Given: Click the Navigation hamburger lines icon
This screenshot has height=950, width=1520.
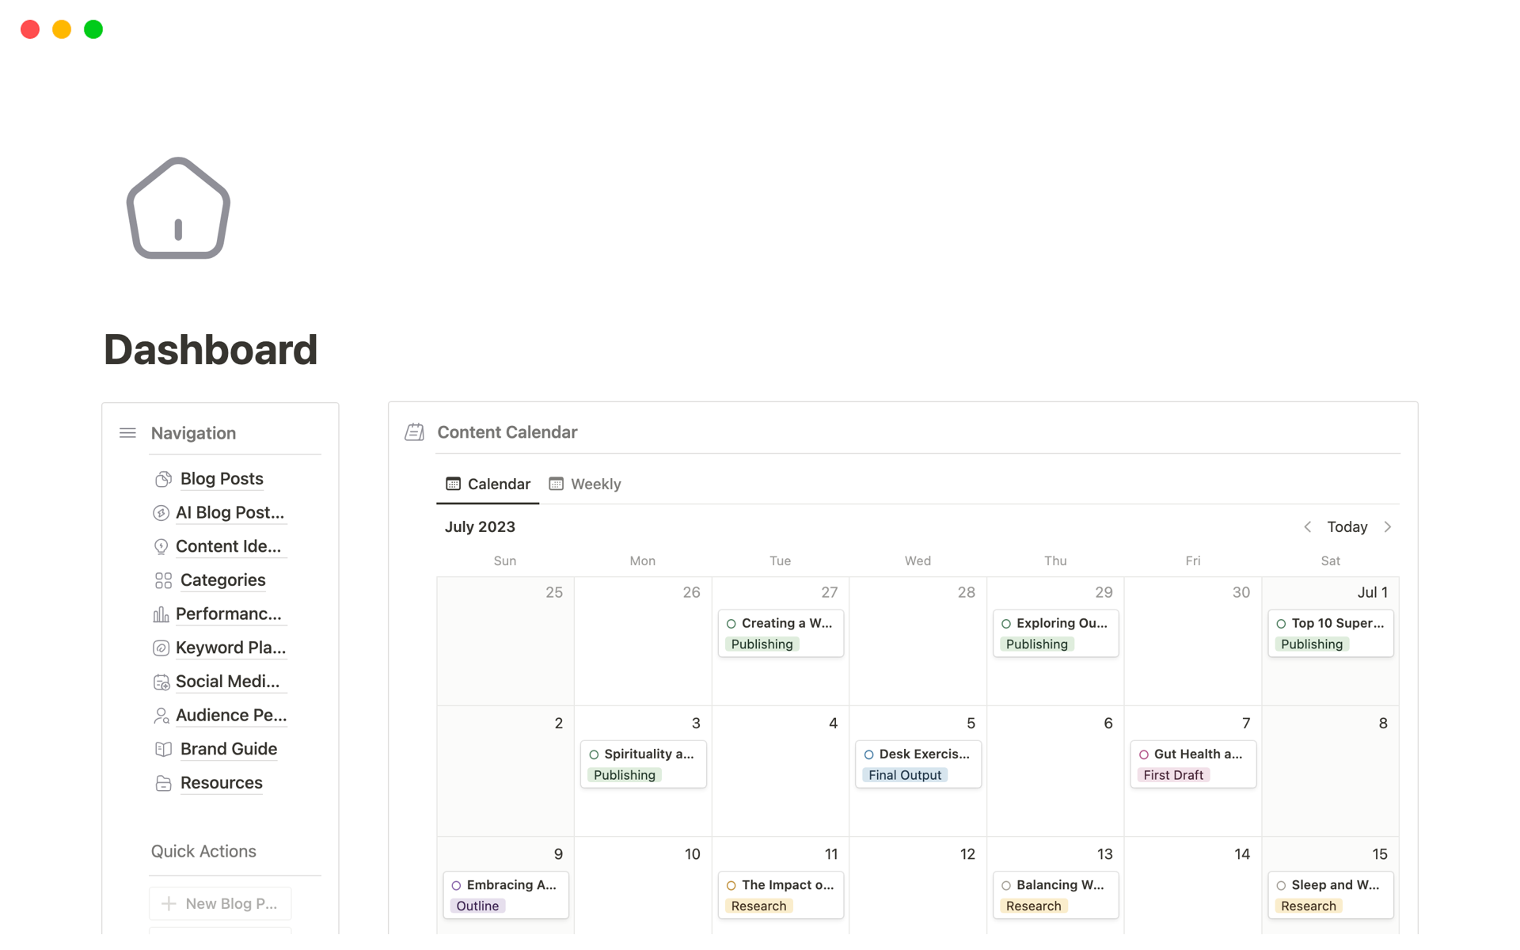Looking at the screenshot, I should point(127,433).
